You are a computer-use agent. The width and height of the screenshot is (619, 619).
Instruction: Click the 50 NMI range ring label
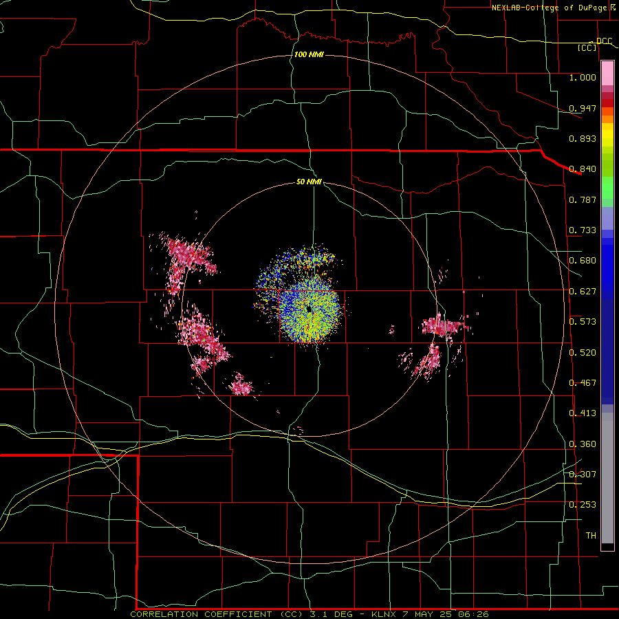pos(309,182)
